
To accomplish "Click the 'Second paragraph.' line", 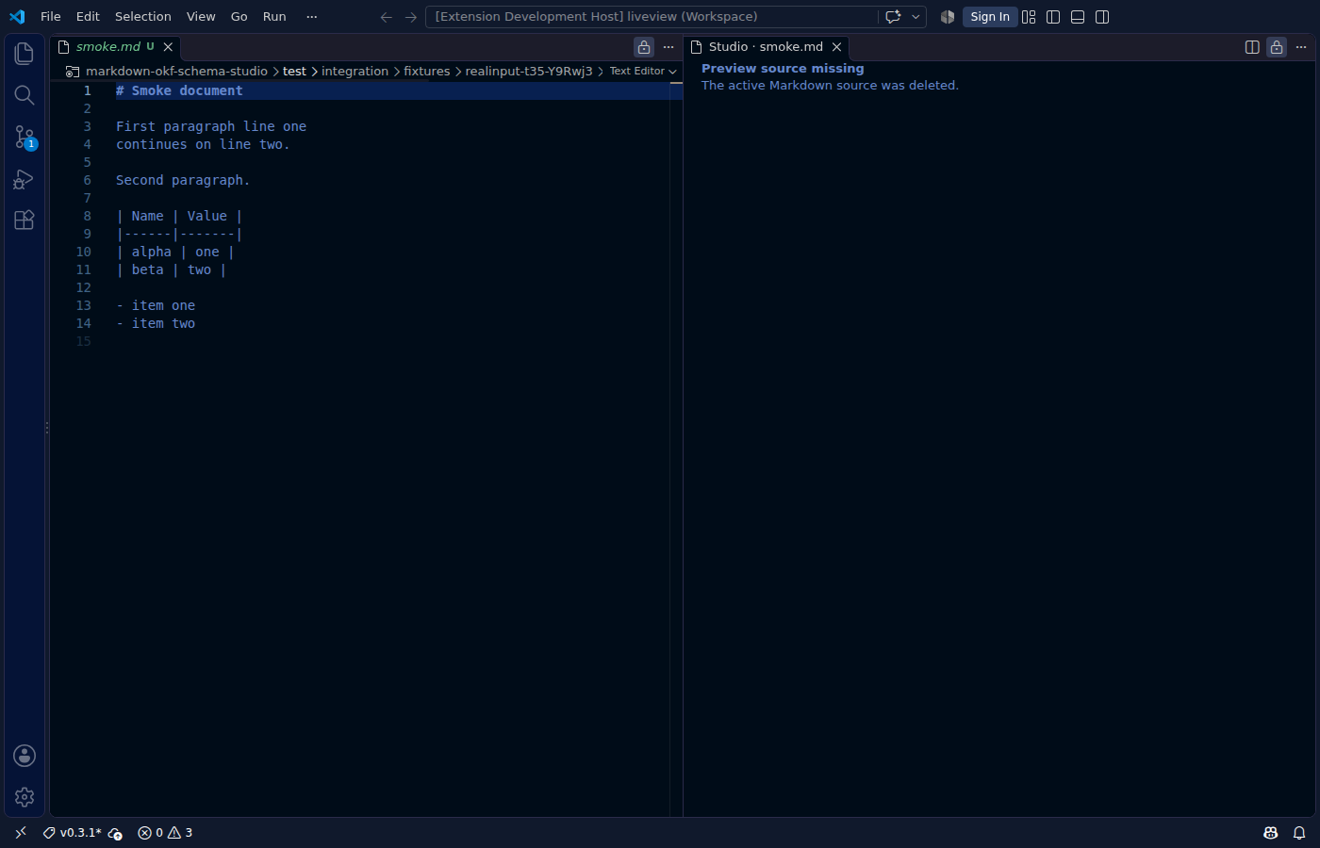I will pos(183,180).
